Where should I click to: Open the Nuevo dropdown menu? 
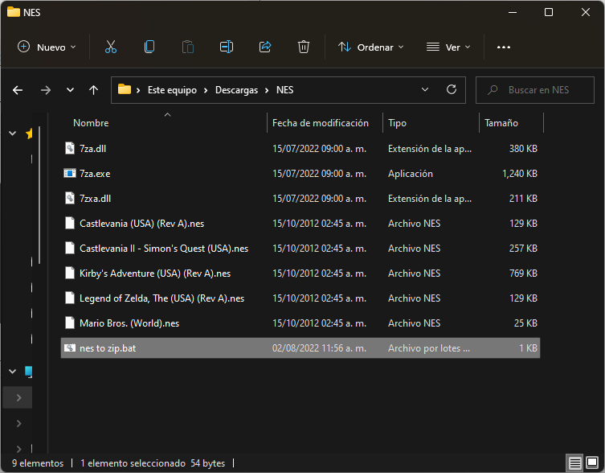pyautogui.click(x=47, y=47)
